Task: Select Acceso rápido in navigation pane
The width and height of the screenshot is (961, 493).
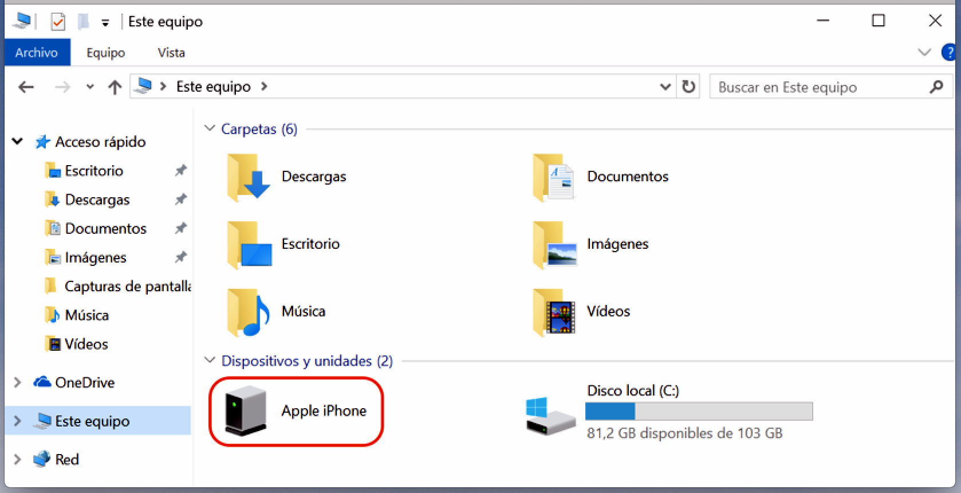Action: point(100,142)
